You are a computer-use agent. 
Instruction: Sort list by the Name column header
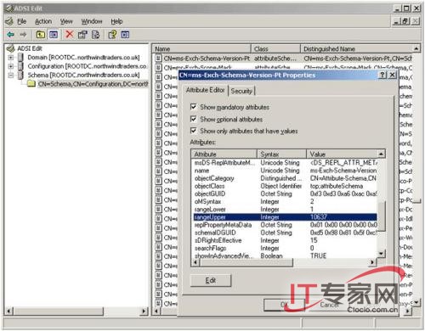(x=201, y=48)
